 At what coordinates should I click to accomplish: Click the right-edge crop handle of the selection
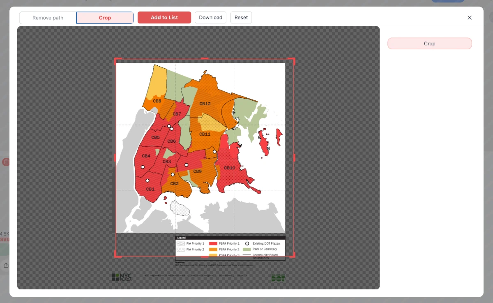(x=294, y=157)
